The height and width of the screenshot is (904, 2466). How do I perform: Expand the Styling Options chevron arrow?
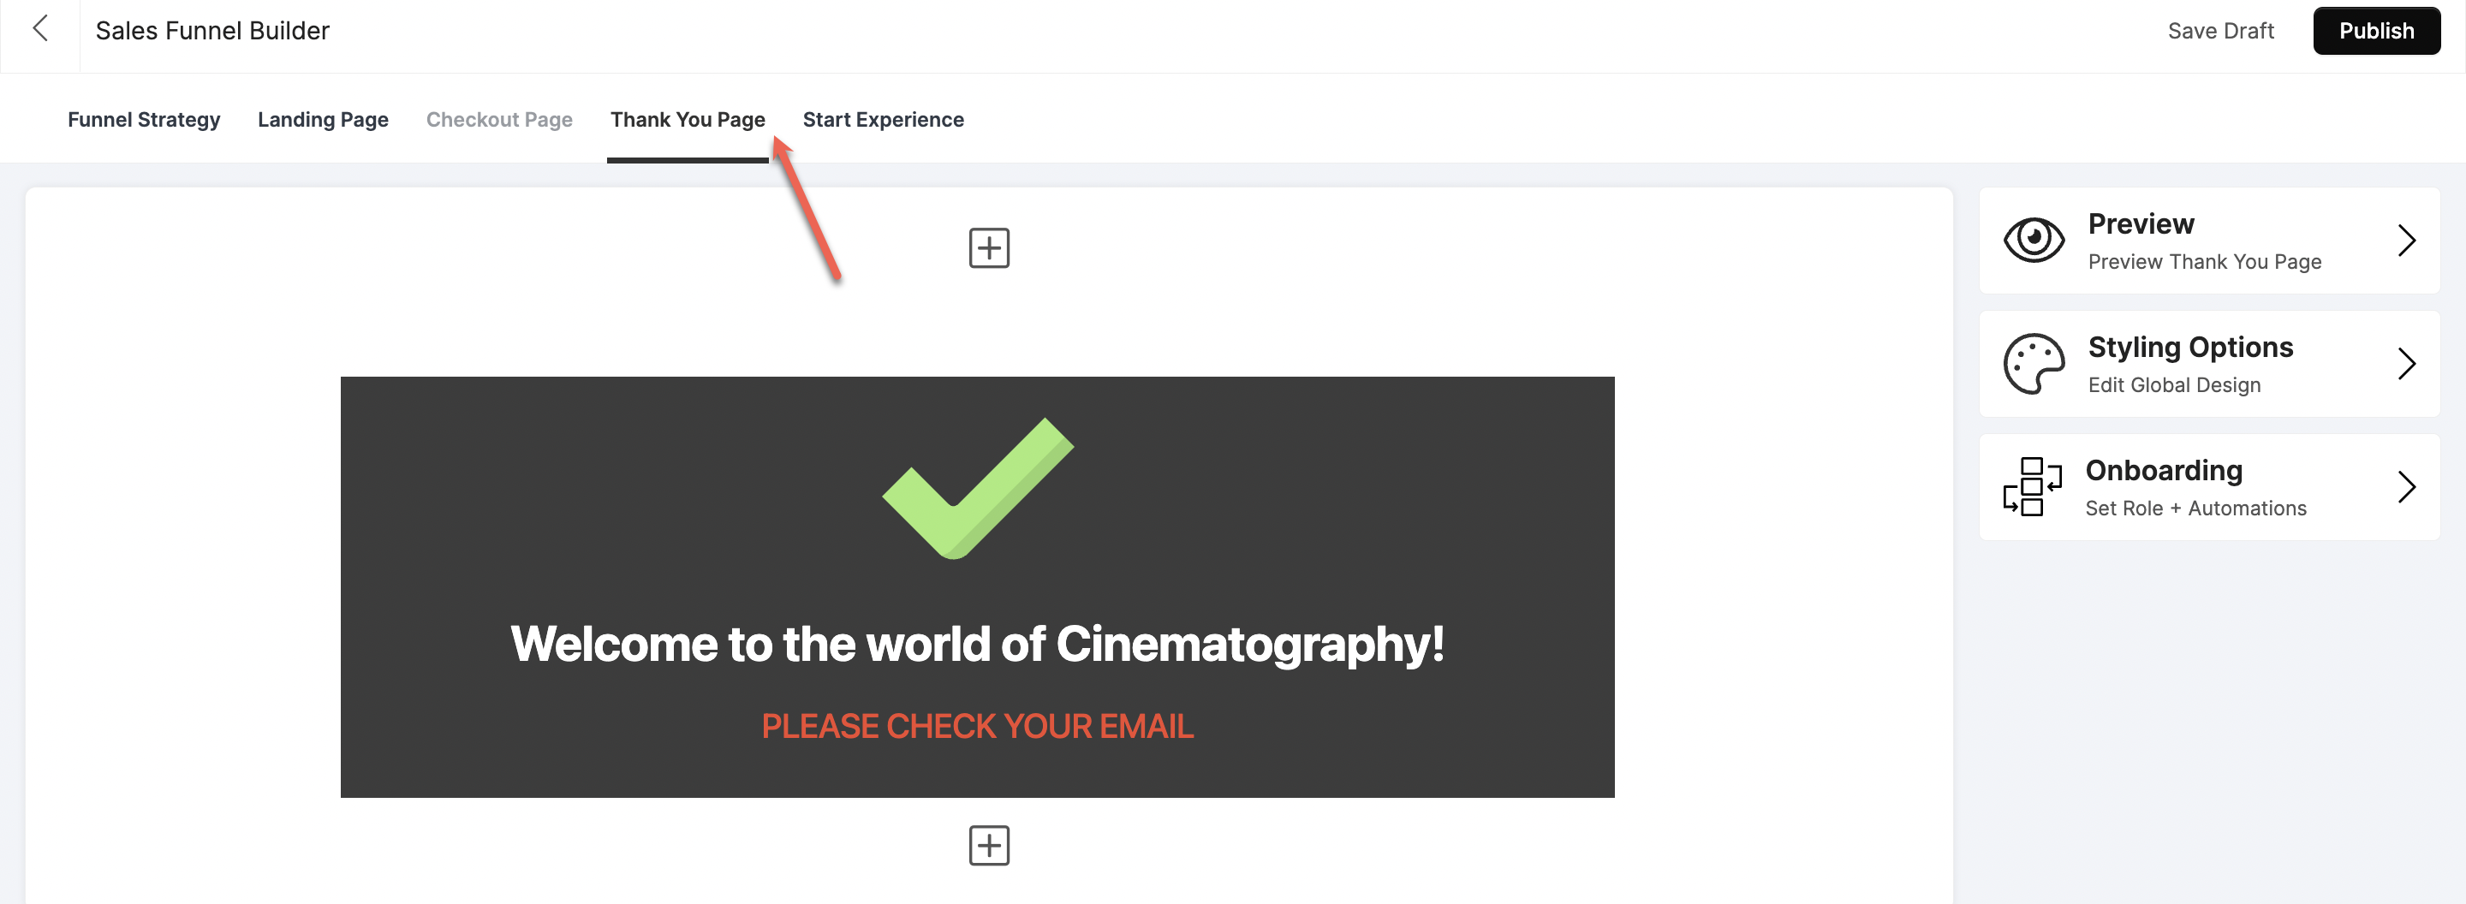coord(2407,364)
